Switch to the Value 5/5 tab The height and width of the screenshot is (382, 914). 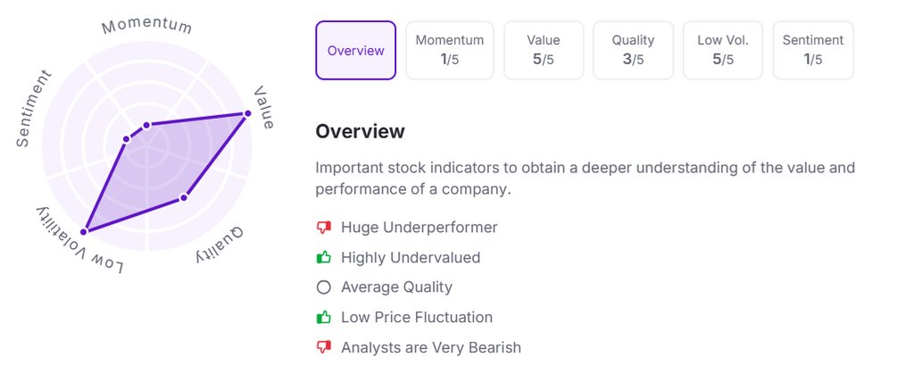point(544,51)
